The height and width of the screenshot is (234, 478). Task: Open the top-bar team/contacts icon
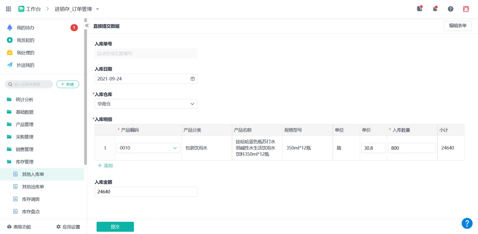click(x=420, y=9)
